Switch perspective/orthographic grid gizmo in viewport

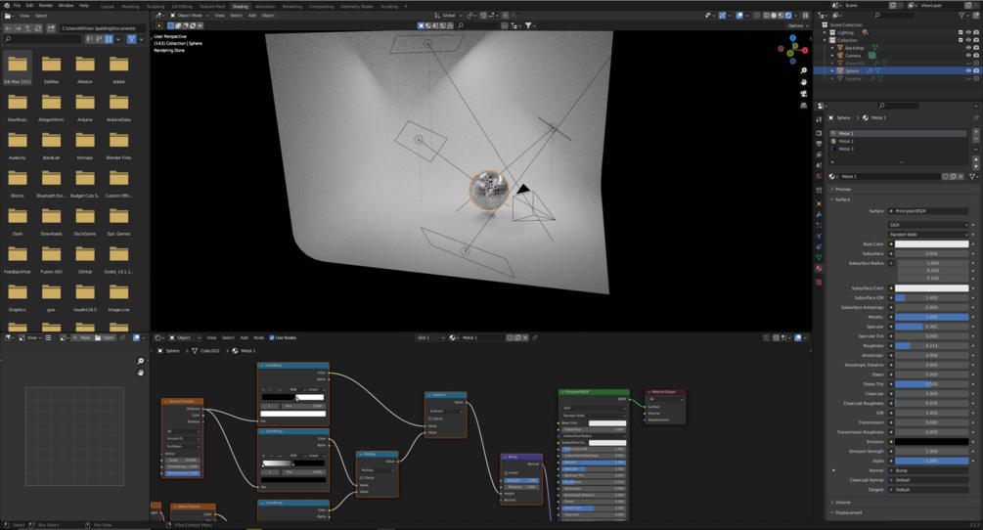(x=804, y=106)
